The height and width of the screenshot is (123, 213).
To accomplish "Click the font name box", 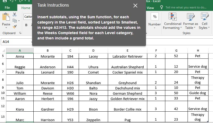I will tap(28, 17).
